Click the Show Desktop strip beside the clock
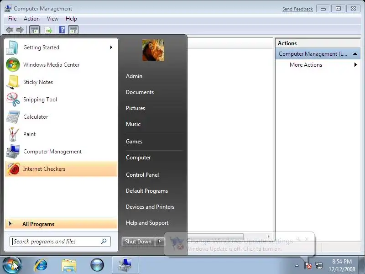Screen dimensions: 365x274 click(x=362, y=265)
